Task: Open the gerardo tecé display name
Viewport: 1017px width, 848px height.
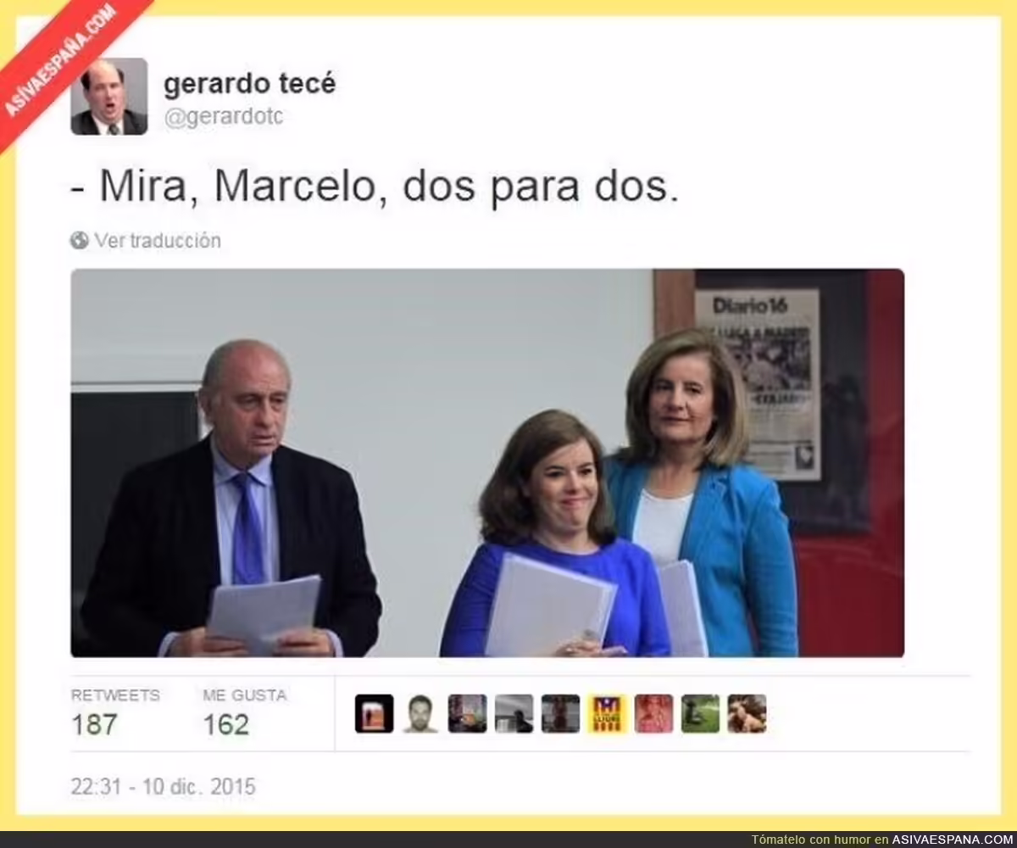Action: (x=249, y=84)
